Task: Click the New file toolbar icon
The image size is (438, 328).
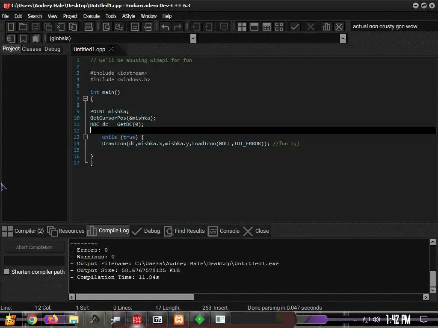Action: point(11,27)
